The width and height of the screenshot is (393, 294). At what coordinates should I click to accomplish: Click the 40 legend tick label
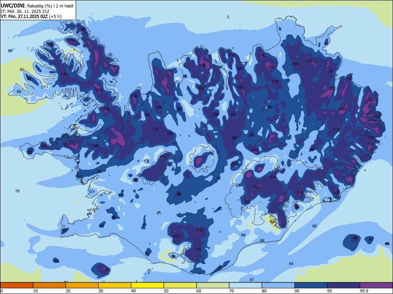[133, 291]
